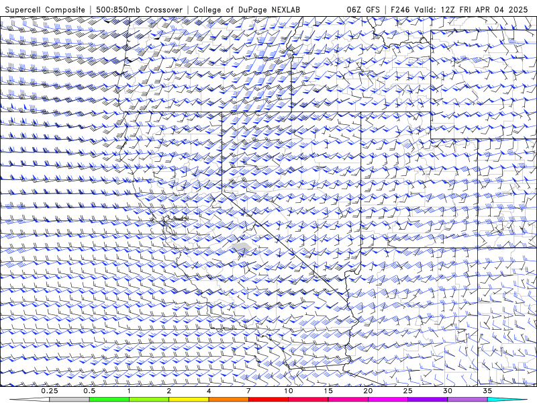Pick the crimson 10–15 color bar segment
The height and width of the screenshot is (403, 537).
pyautogui.click(x=308, y=400)
